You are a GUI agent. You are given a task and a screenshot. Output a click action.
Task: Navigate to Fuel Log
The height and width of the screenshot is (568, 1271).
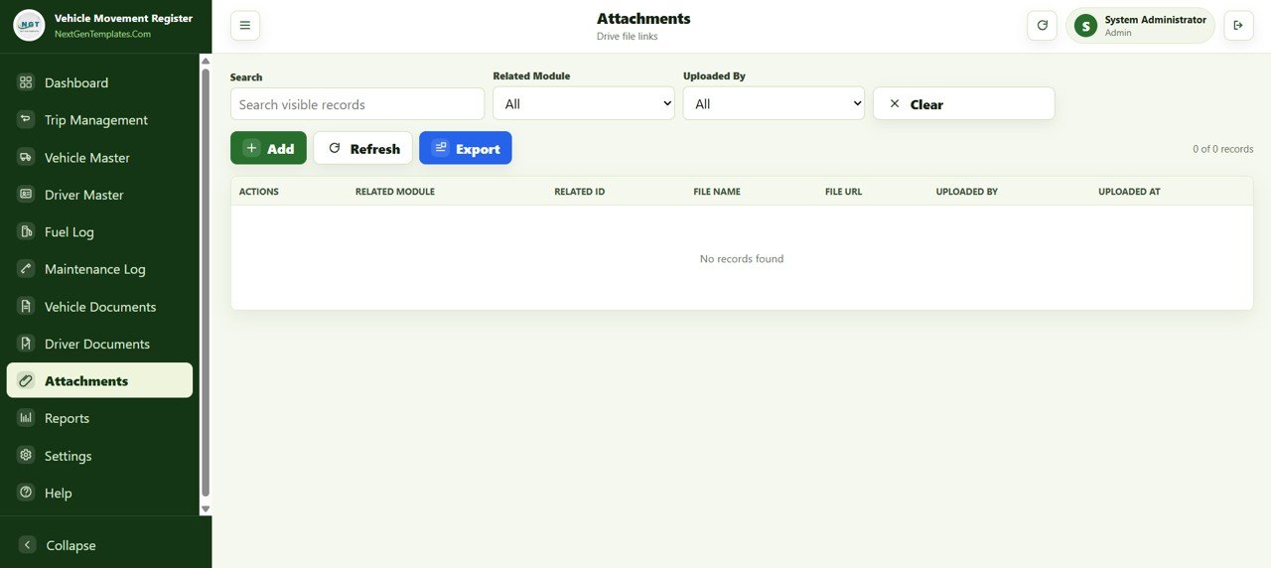point(99,231)
